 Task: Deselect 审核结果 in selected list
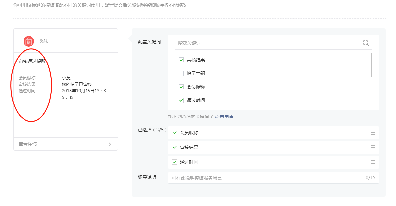tap(175, 147)
